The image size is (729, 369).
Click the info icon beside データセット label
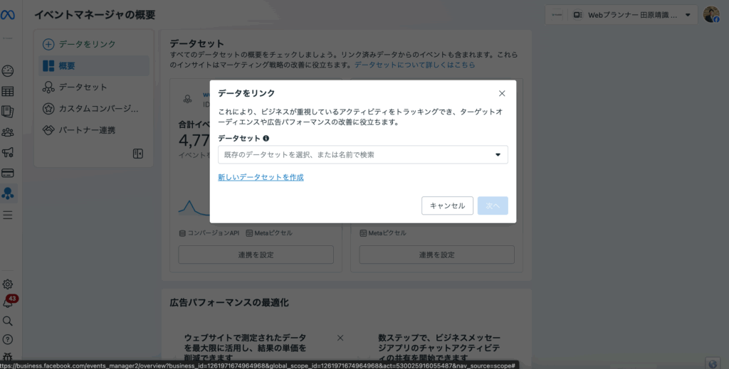[266, 139]
